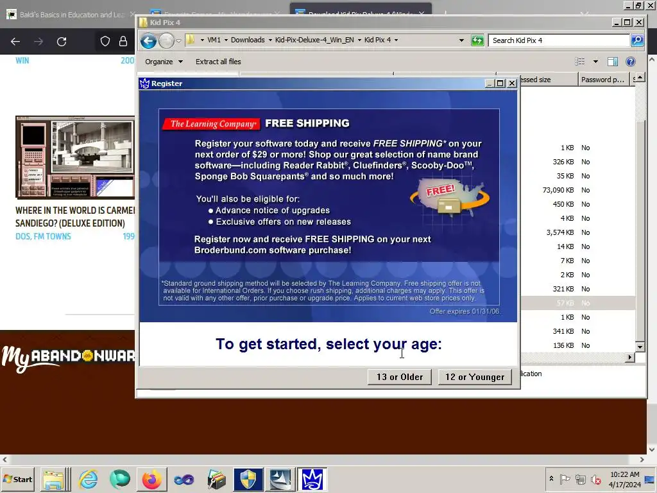Open the blue infinity taskbar app
The image size is (657, 493).
click(184, 479)
